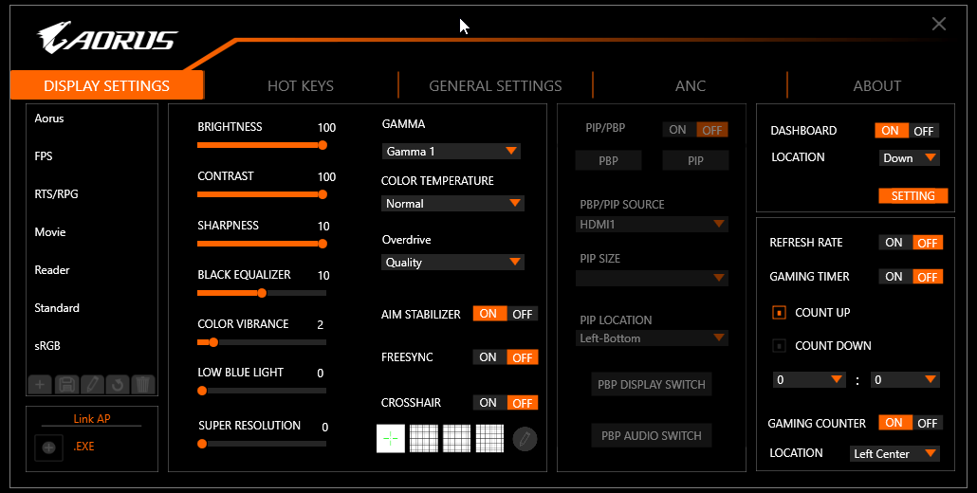Click the PBP AUDIO SWITCH button

pyautogui.click(x=651, y=435)
